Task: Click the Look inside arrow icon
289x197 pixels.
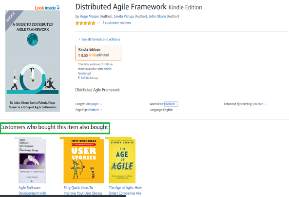Action: point(58,7)
